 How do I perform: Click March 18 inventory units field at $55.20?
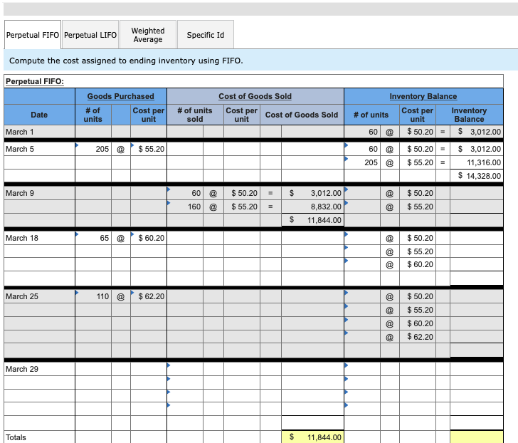362,251
